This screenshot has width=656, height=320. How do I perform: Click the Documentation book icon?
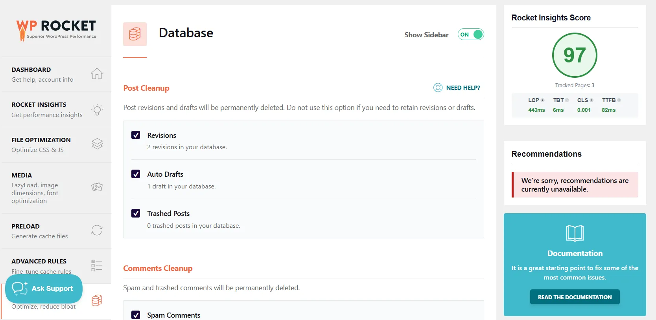tap(575, 233)
